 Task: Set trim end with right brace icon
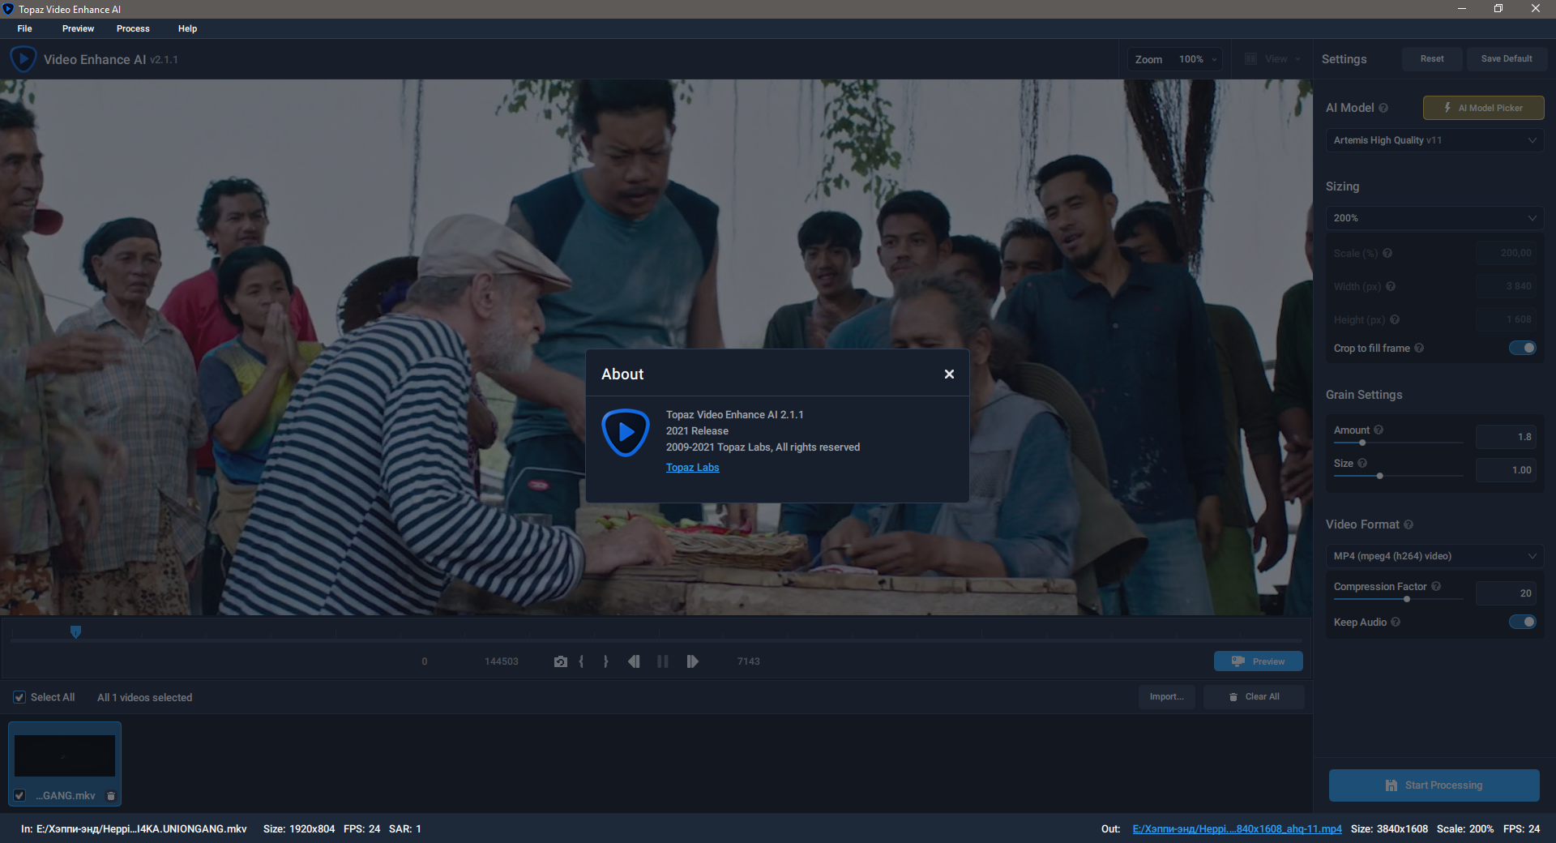[605, 661]
